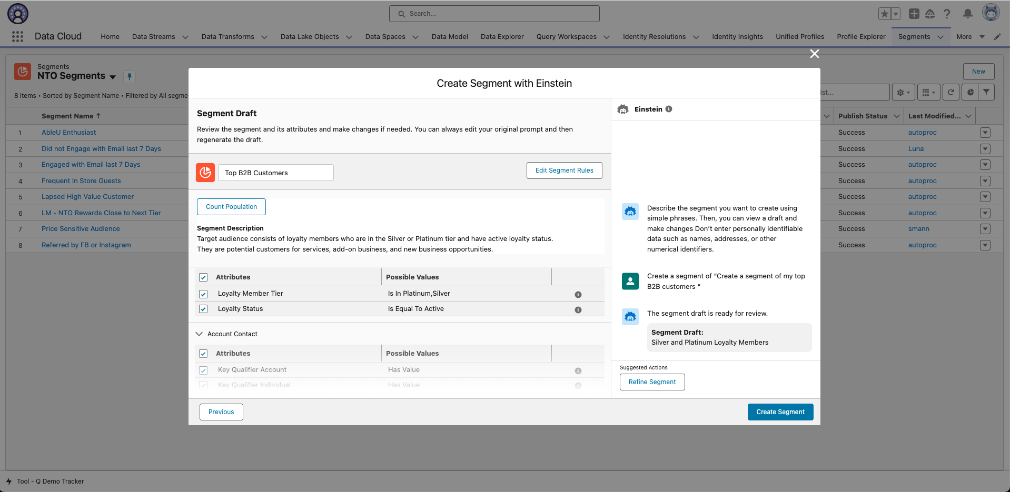Open the Data Spaces tab dropdown
Image resolution: width=1010 pixels, height=492 pixels.
[x=415, y=37]
